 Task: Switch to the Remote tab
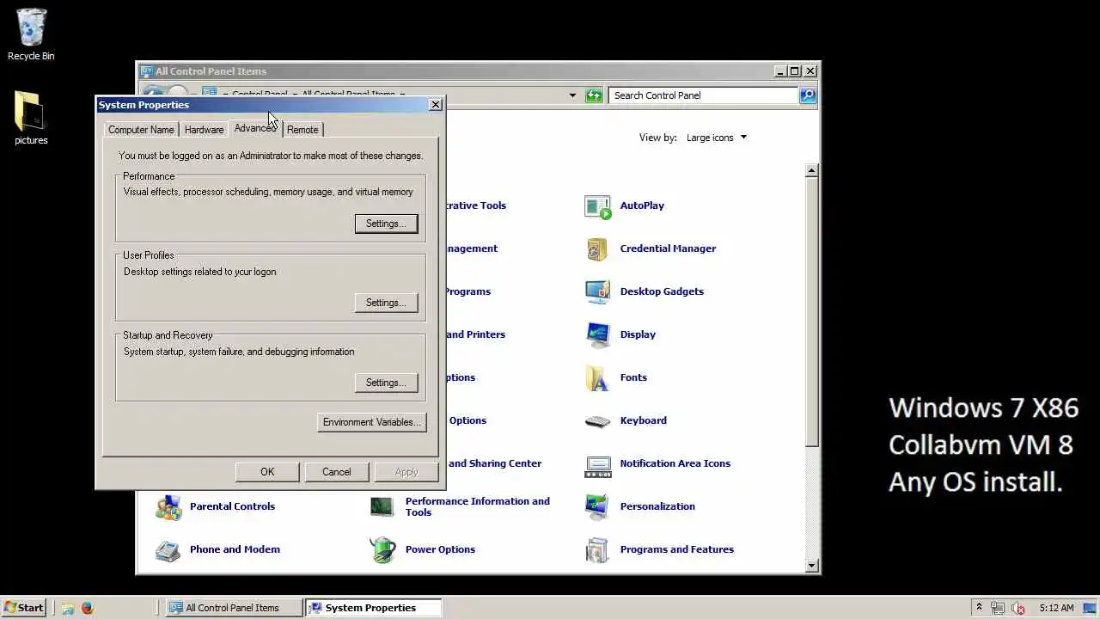point(302,130)
